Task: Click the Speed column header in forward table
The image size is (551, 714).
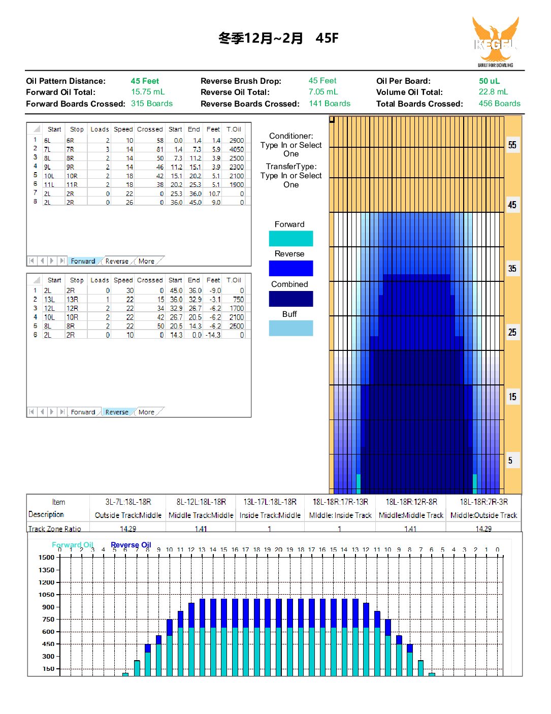Action: 123,129
